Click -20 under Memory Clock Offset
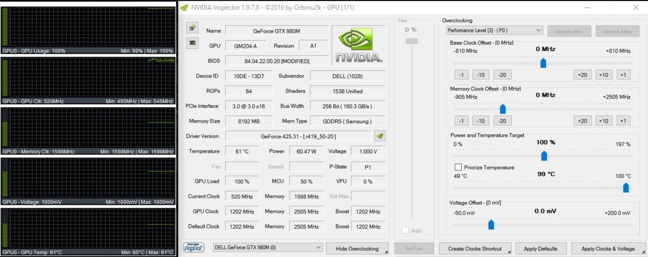Screen dimensions: 648x257 [502, 120]
